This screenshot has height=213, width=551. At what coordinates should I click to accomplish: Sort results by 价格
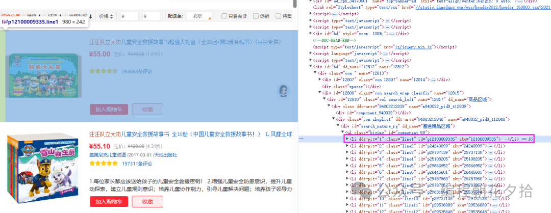pos(106,16)
